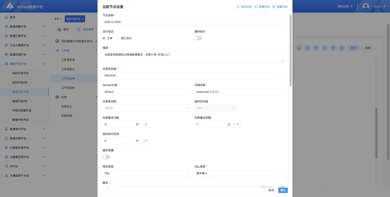390x197 pixels.
Task: Open the 任务组名称 dropdown
Action: click(147, 108)
